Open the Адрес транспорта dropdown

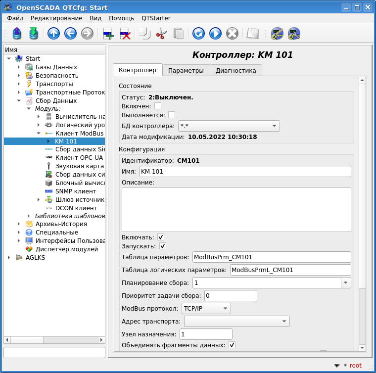[x=236, y=321]
